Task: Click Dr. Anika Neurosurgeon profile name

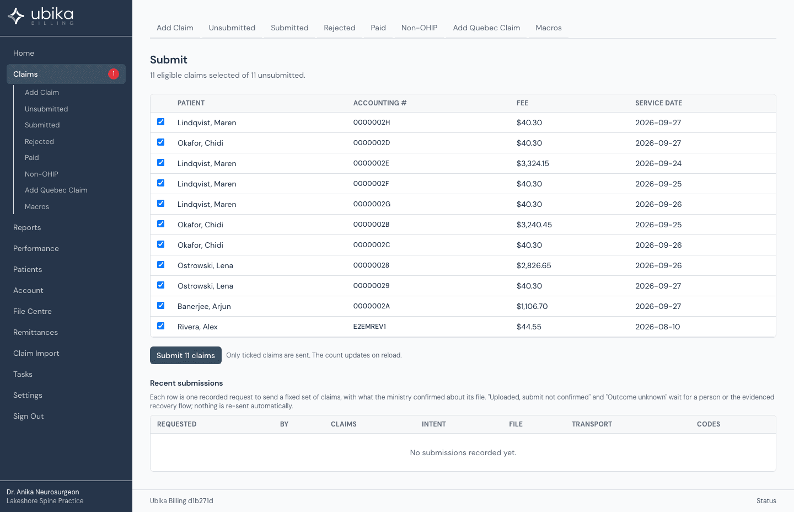Action: (43, 492)
